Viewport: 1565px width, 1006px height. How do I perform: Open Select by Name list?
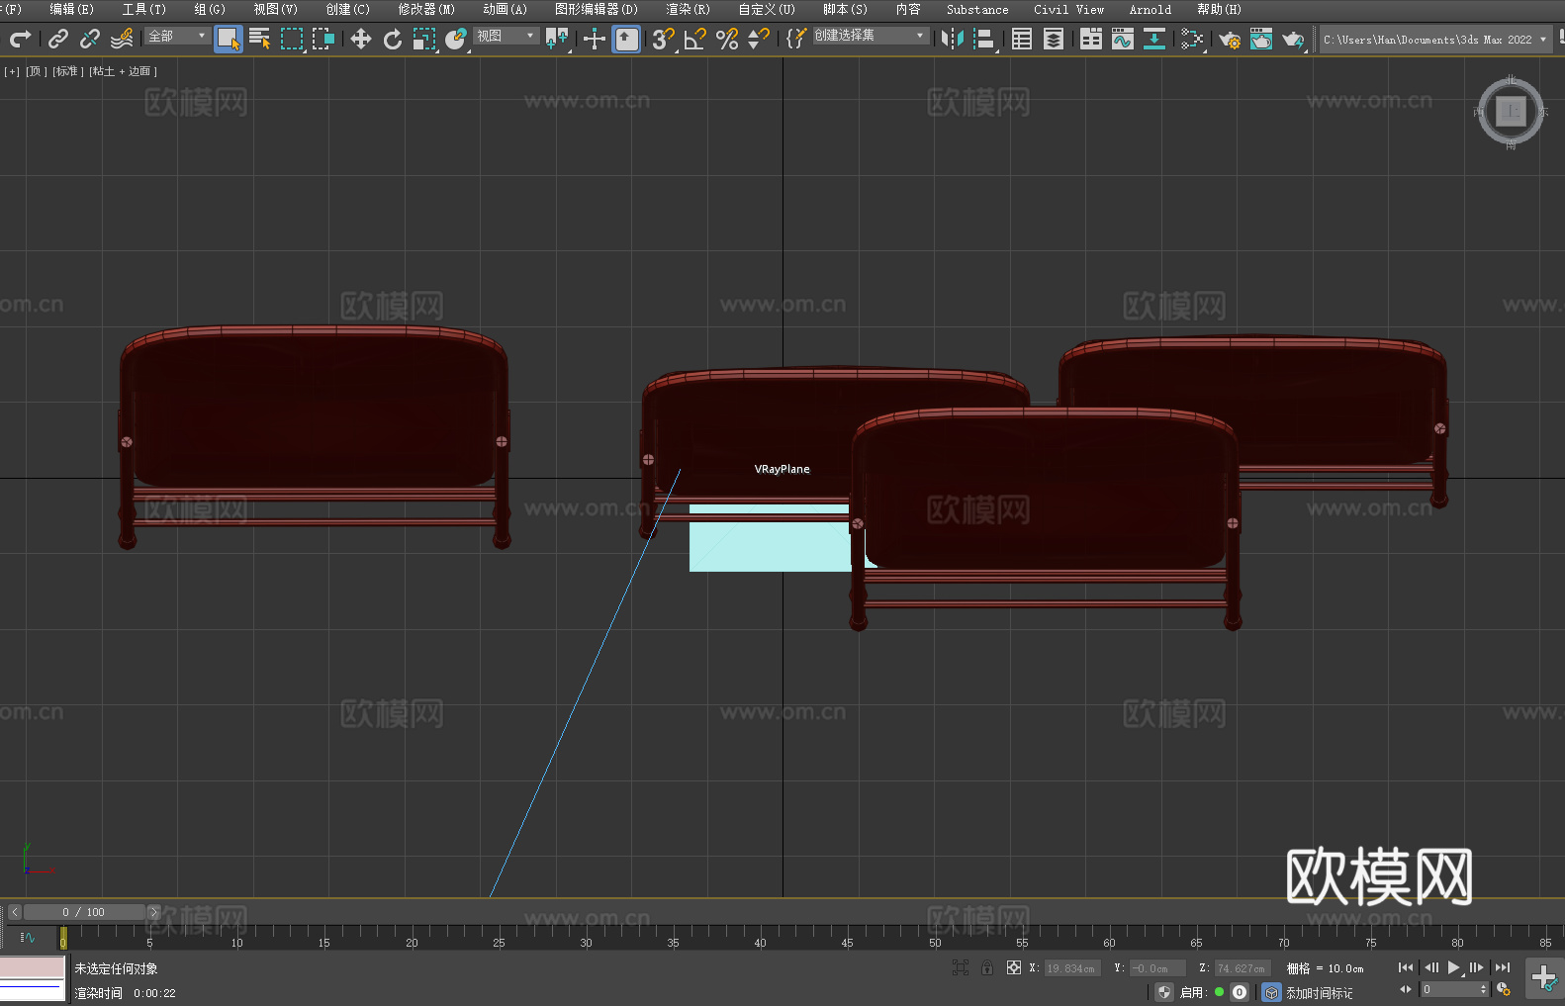[260, 39]
